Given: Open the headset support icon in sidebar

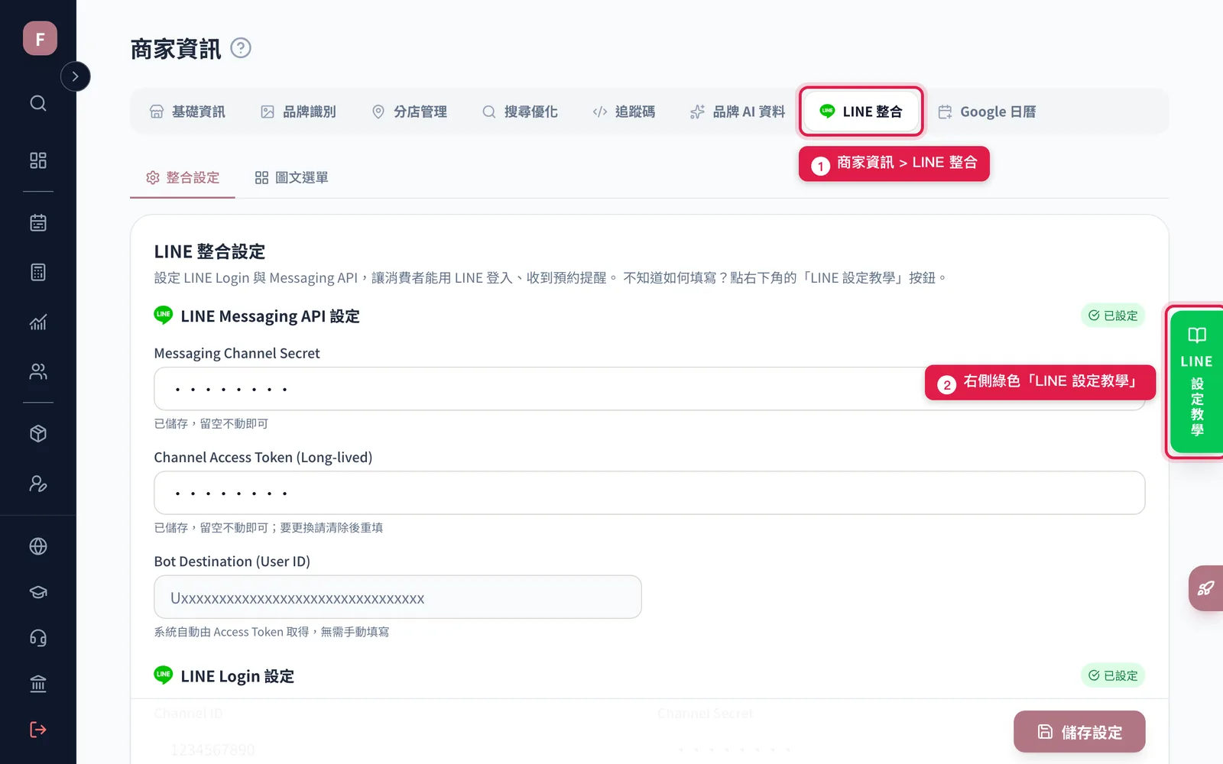Looking at the screenshot, I should tap(38, 638).
